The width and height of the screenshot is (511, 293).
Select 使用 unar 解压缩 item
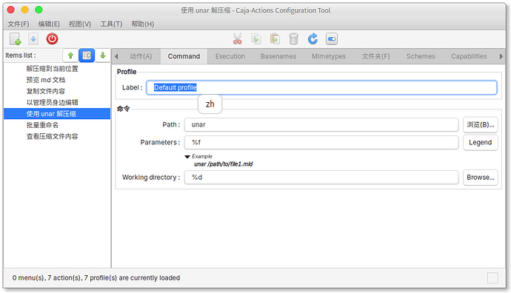57,114
